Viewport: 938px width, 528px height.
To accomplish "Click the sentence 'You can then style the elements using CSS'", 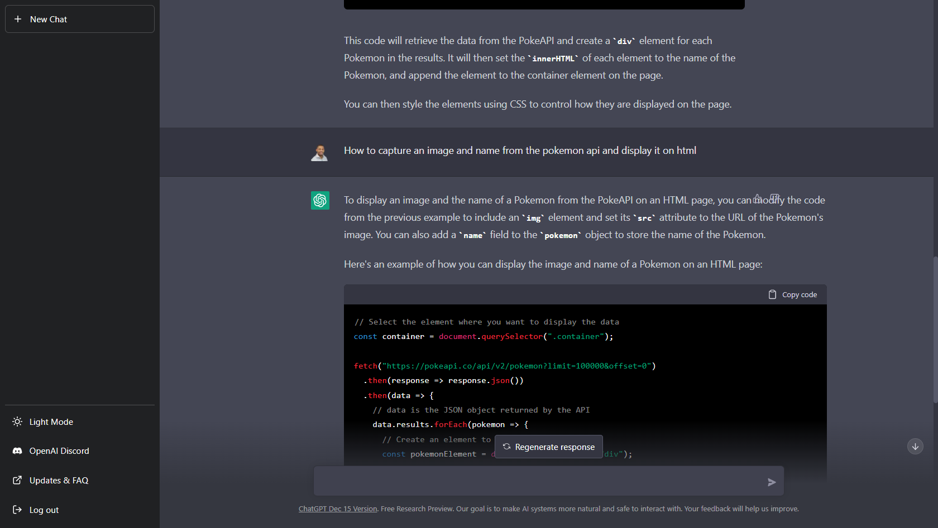I will point(538,104).
